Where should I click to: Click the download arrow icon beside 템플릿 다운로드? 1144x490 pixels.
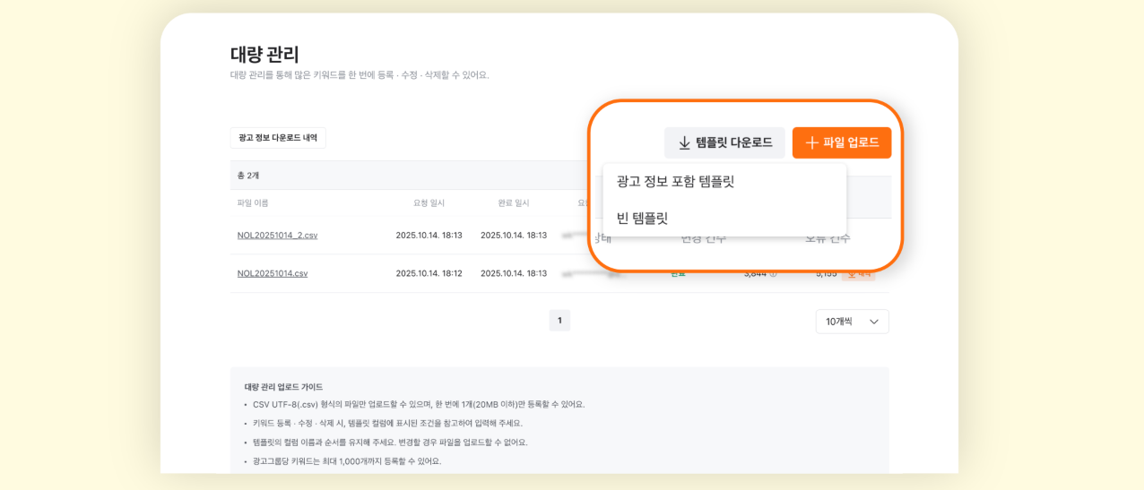pos(684,143)
